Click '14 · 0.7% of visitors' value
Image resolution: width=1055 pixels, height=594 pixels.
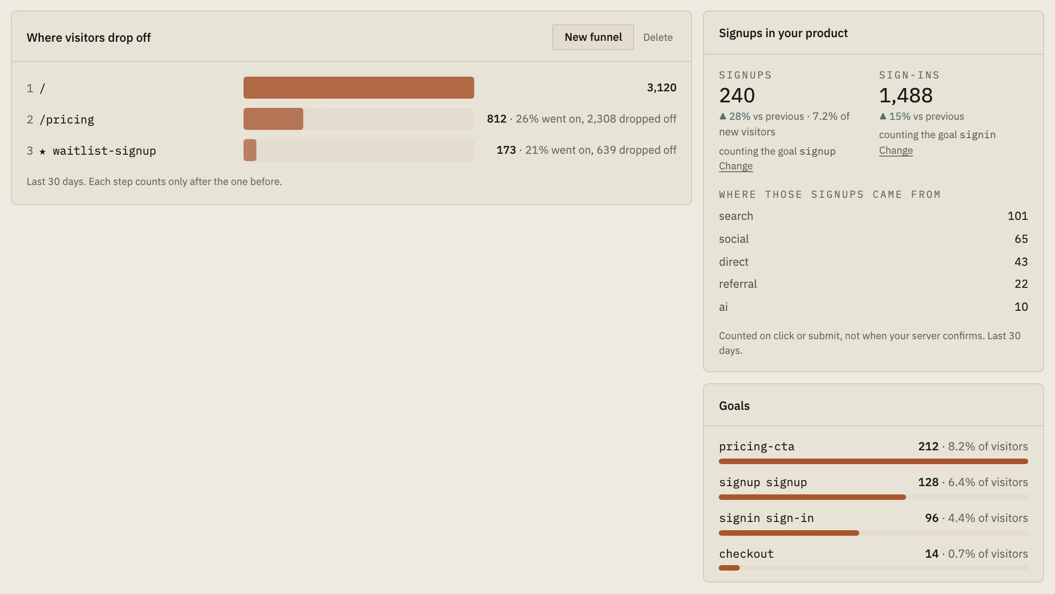[976, 554]
